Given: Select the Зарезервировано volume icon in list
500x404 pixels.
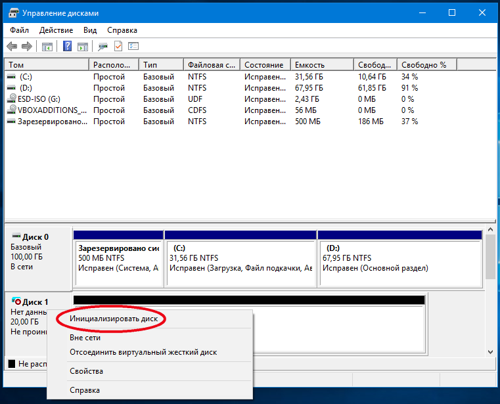Looking at the screenshot, I should [x=11, y=122].
